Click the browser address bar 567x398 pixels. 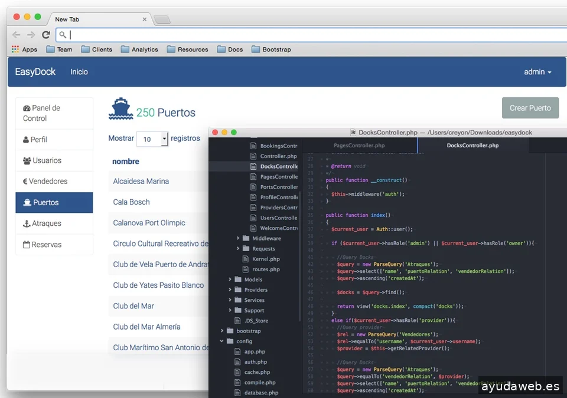click(313, 35)
